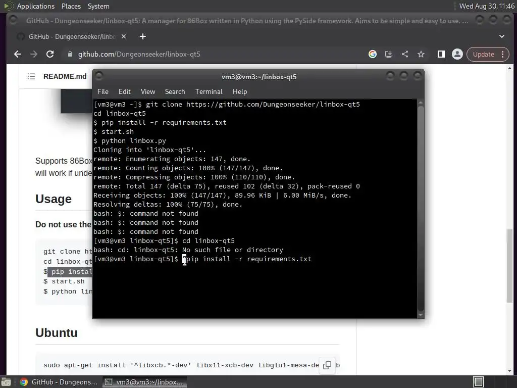Click the install/download page icon in address bar

click(389, 54)
